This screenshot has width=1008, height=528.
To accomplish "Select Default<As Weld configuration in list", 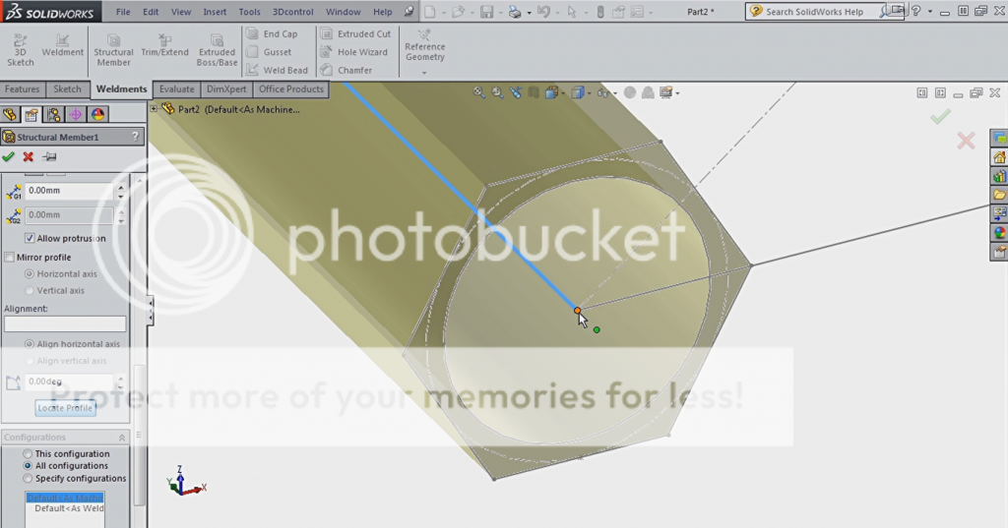I will (69, 509).
